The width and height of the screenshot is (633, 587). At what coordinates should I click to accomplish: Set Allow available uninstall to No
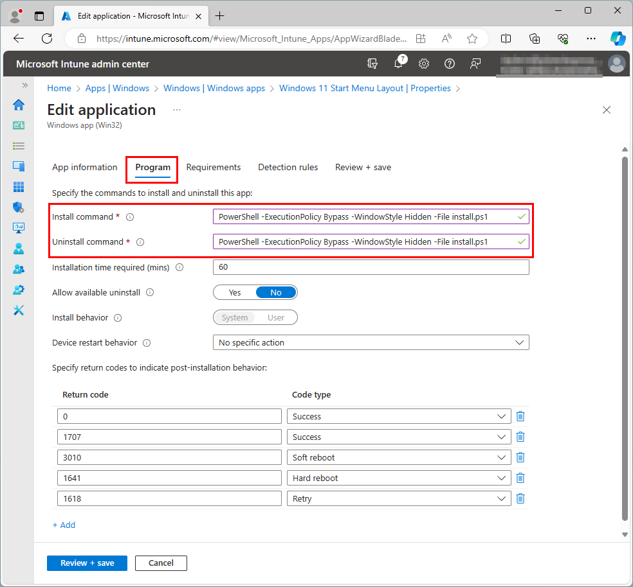coord(276,292)
